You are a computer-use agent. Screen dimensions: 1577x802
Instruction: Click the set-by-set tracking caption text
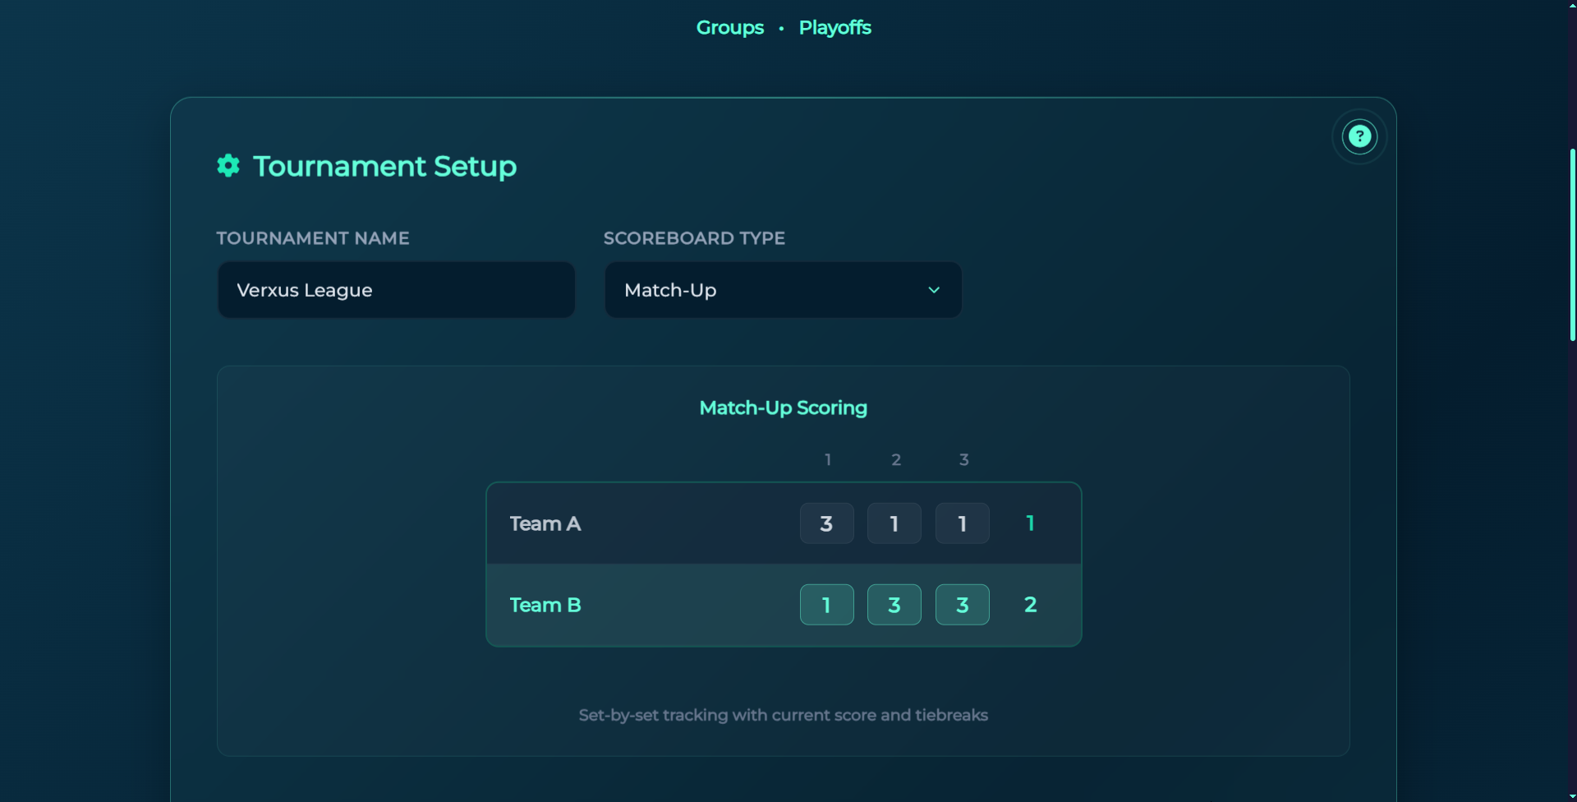pyautogui.click(x=783, y=715)
